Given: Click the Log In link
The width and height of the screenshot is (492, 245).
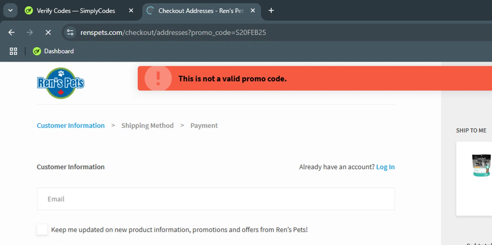Looking at the screenshot, I should (x=385, y=167).
